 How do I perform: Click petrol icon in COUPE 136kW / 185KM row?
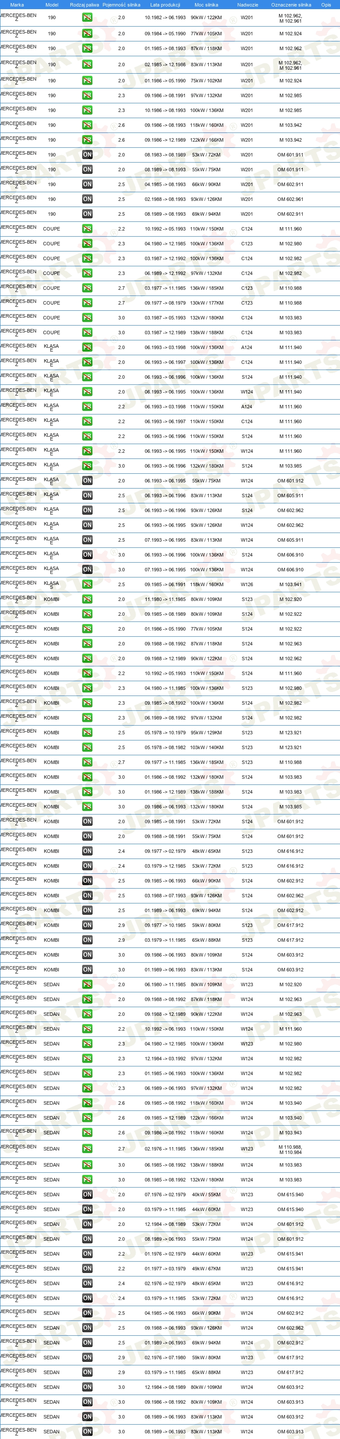click(x=87, y=288)
